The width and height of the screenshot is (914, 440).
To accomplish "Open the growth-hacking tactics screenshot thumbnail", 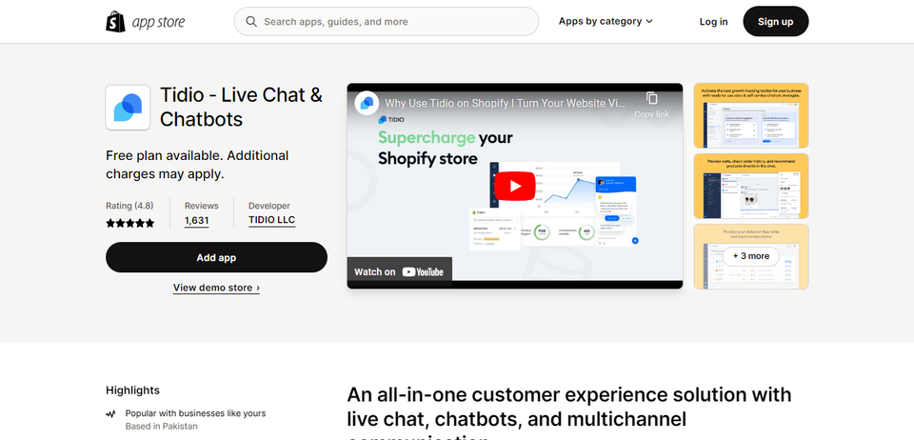I will (751, 115).
